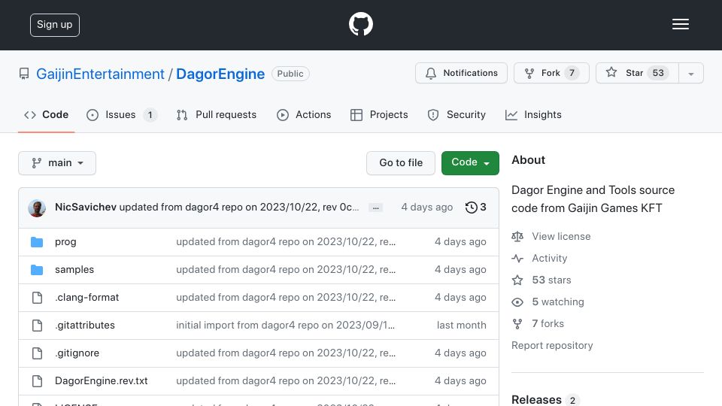Click the 53 stars link
This screenshot has width=722, height=406.
coord(551,280)
